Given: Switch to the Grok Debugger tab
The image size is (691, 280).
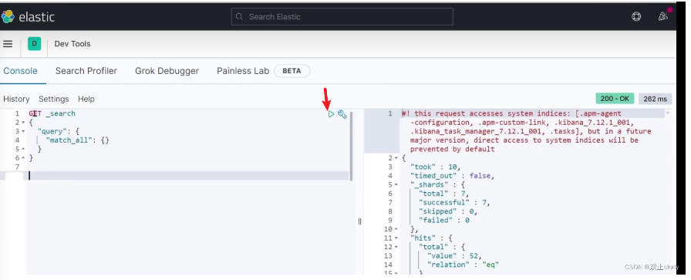Looking at the screenshot, I should (167, 71).
